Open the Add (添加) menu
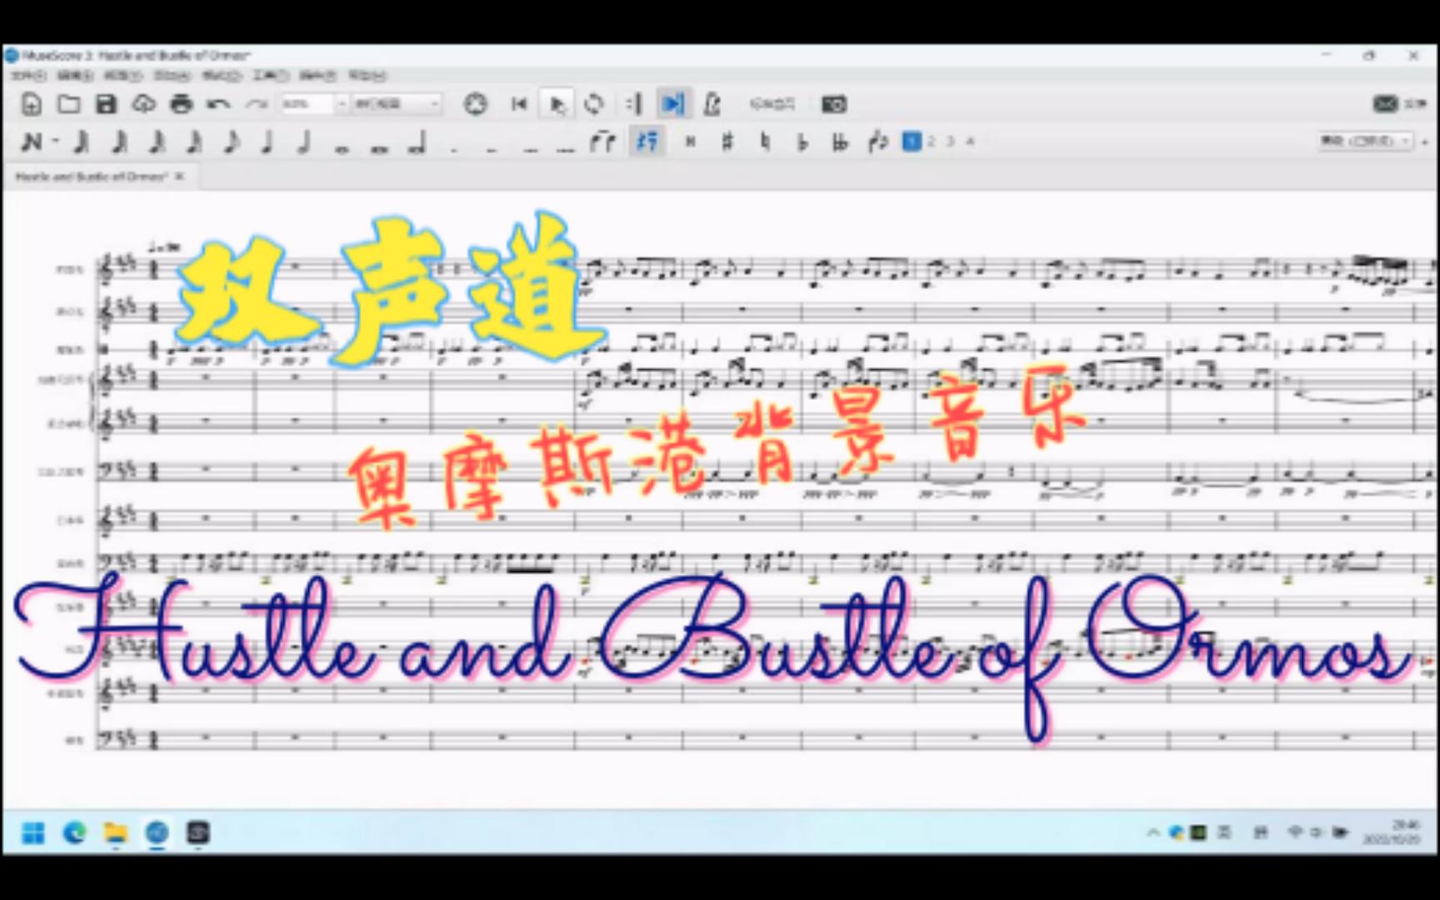Screen dimensions: 1440x900 pos(172,76)
